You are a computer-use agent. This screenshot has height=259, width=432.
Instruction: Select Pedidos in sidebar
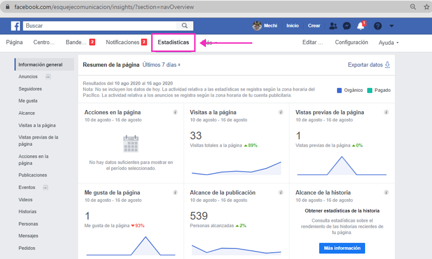(x=26, y=248)
